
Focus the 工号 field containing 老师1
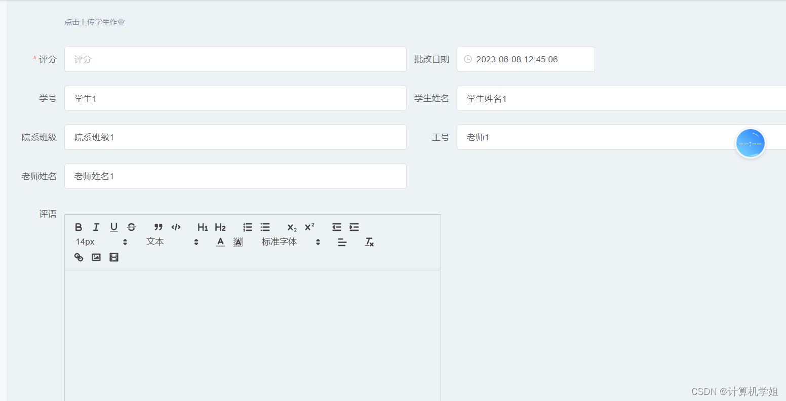[621, 137]
